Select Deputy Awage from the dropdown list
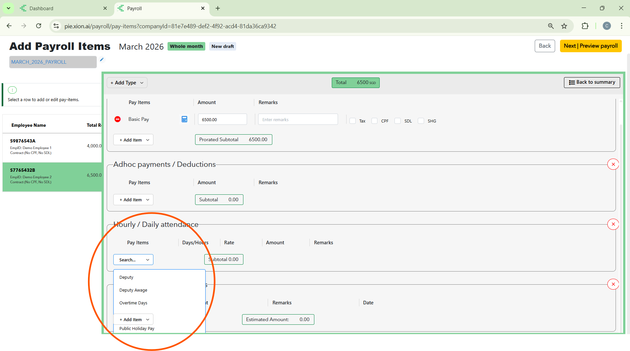Screen dimensions: 630x351 (133, 290)
